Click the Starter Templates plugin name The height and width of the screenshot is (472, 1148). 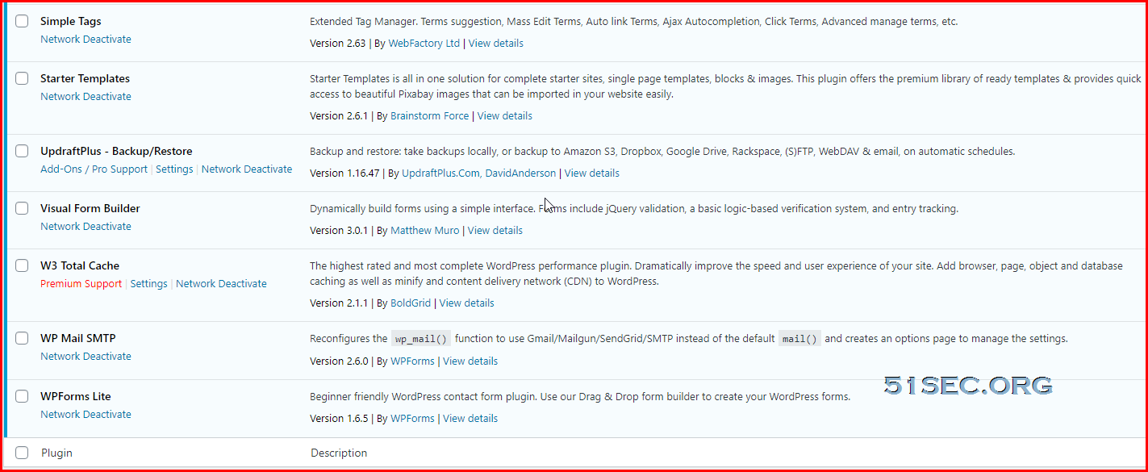click(x=85, y=78)
